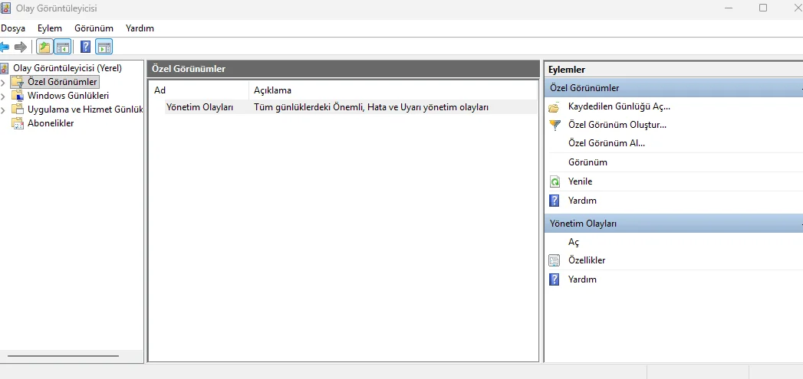The height and width of the screenshot is (379, 803).
Task: Expand the Windows Günlükleri tree node
Action: point(3,96)
